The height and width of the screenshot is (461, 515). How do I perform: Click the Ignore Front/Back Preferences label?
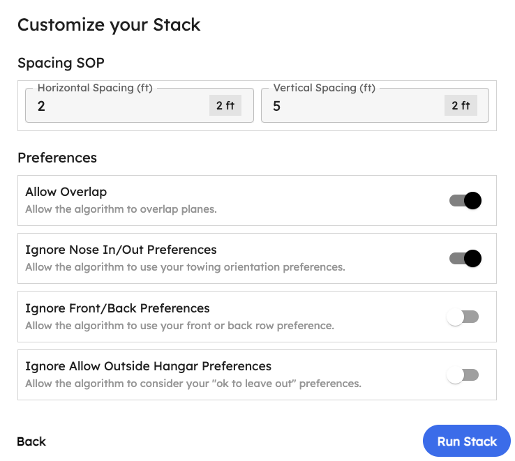pyautogui.click(x=117, y=308)
